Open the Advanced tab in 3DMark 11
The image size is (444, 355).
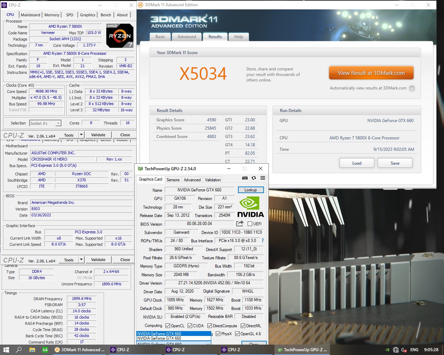[187, 37]
